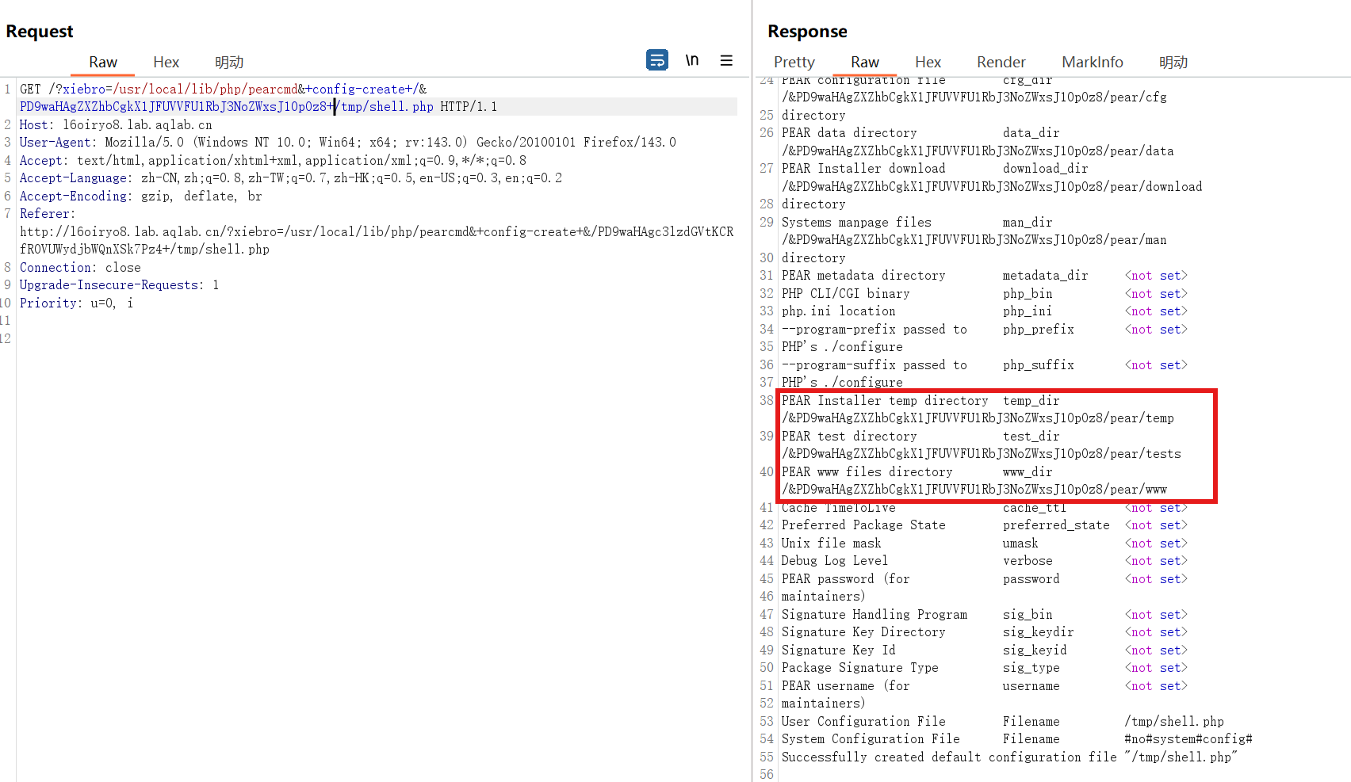
Task: Click 'php.ini location' response line
Action: [839, 311]
